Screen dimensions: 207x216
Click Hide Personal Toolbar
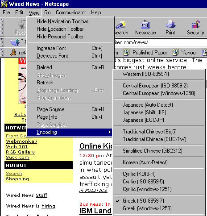coord(70,37)
